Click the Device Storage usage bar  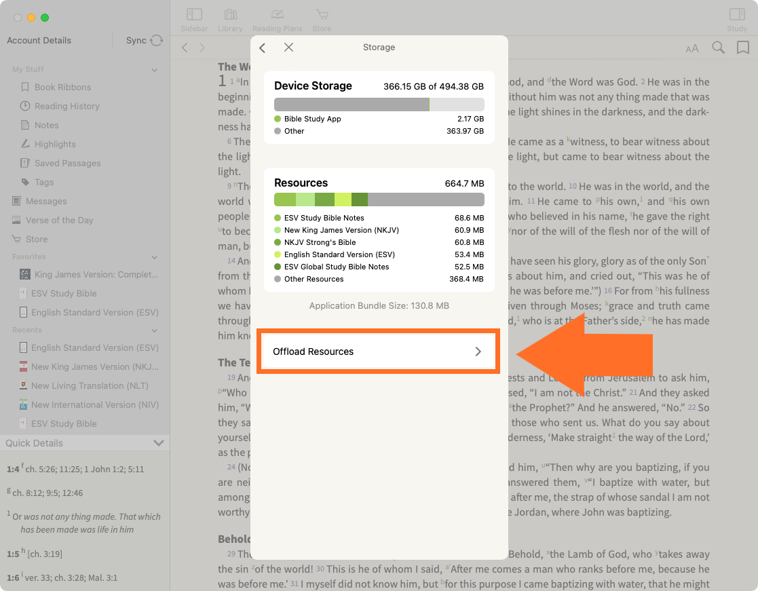pos(379,104)
